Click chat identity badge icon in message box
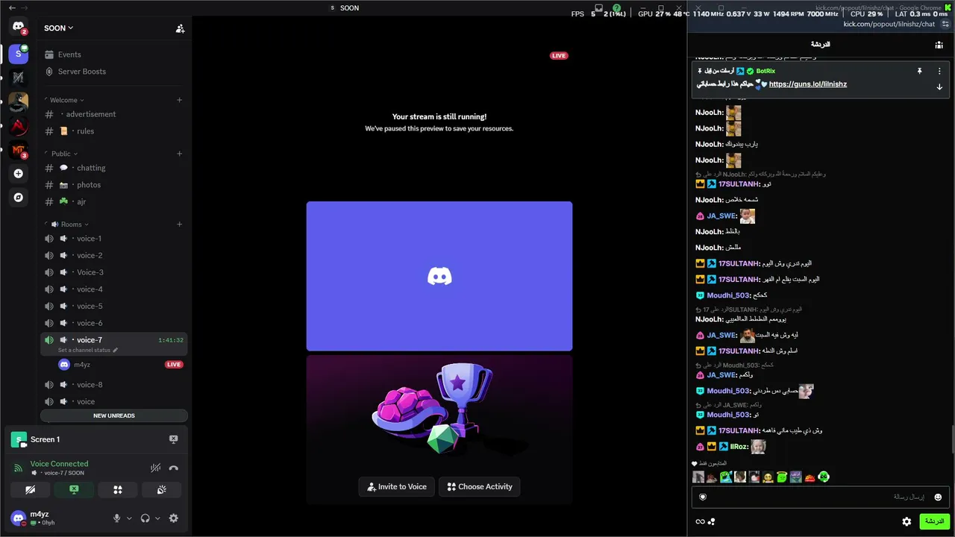 pyautogui.click(x=702, y=497)
